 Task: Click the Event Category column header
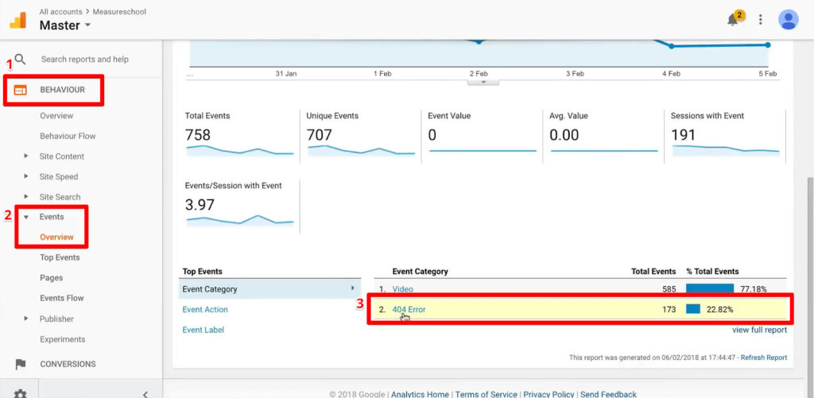(420, 272)
